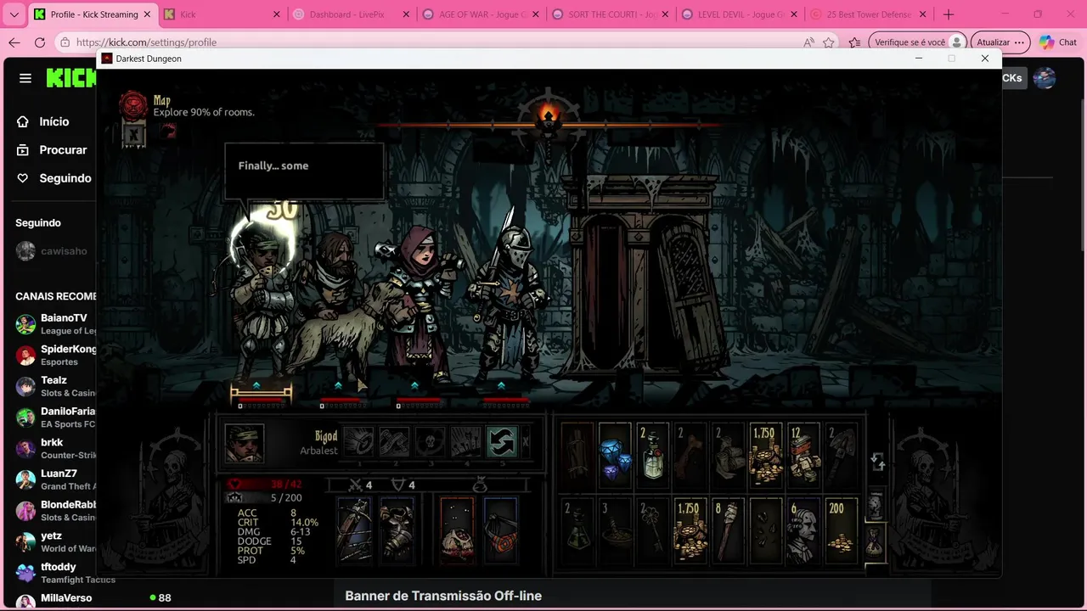Select the Arbalest's second combat skill
The width and height of the screenshot is (1087, 611).
[394, 442]
